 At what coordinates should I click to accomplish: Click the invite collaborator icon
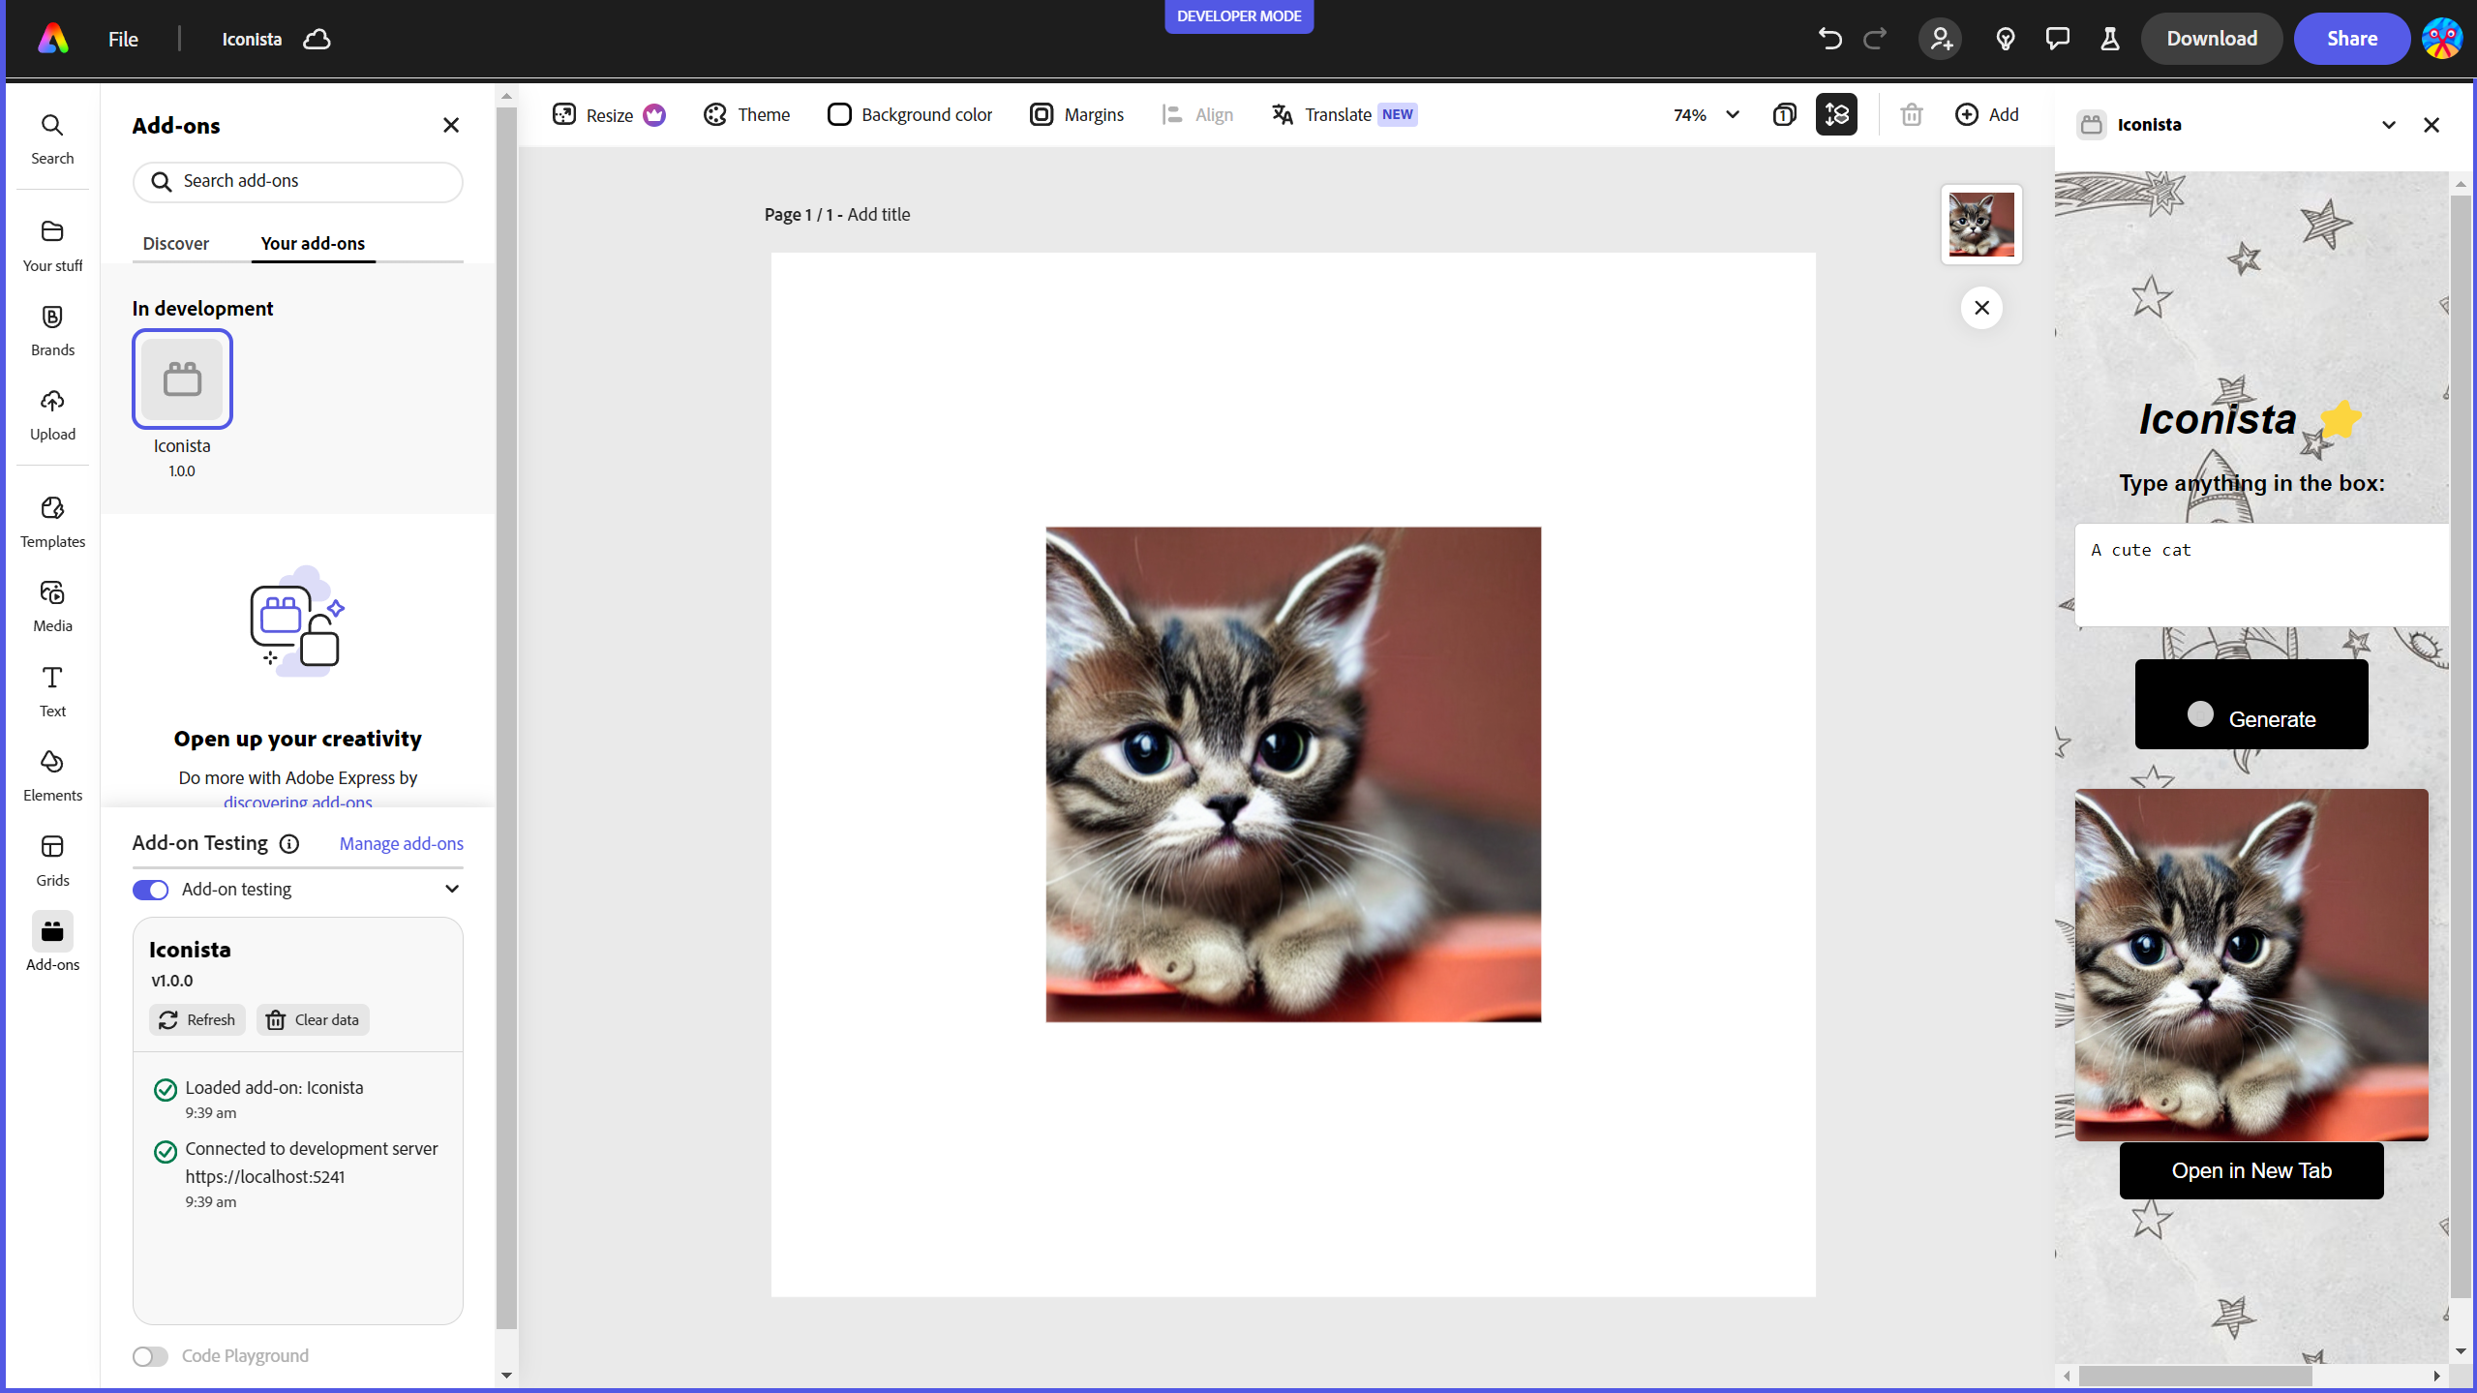(x=1941, y=39)
